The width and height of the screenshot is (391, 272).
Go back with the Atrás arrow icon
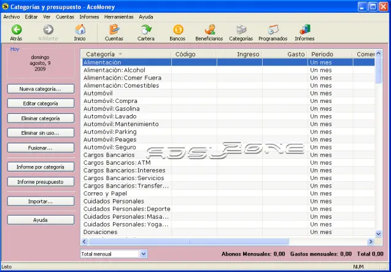(17, 29)
